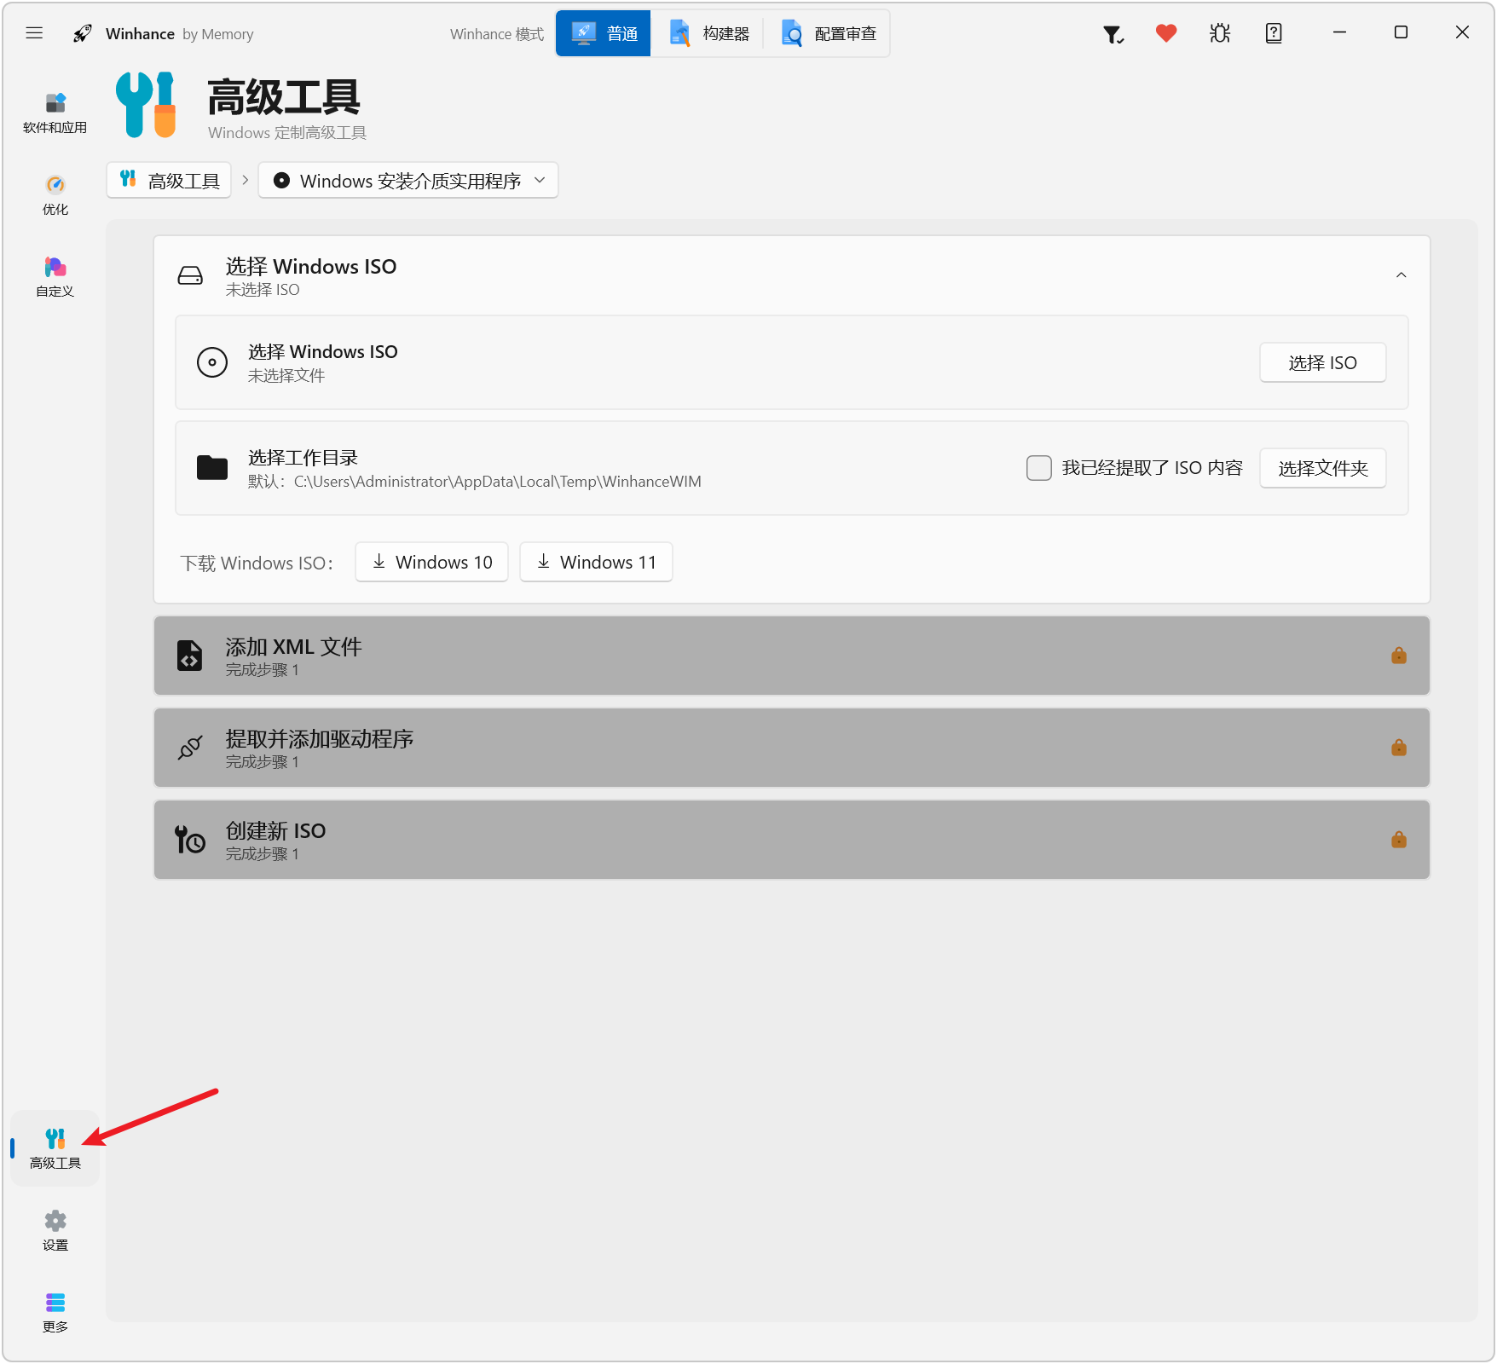The image size is (1497, 1364).
Task: Click the Winhance 模式 label
Action: point(497,34)
